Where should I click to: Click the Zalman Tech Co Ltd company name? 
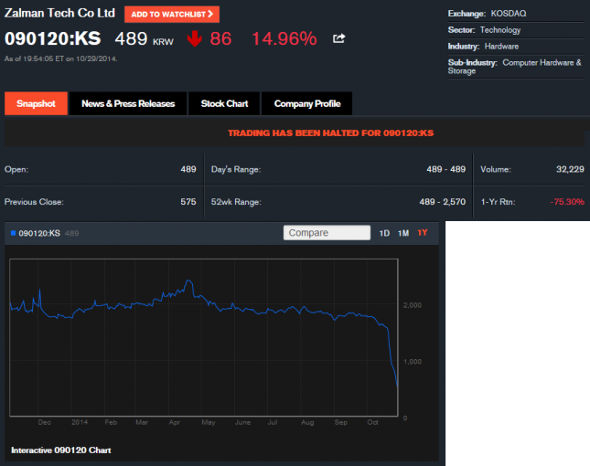pos(59,13)
